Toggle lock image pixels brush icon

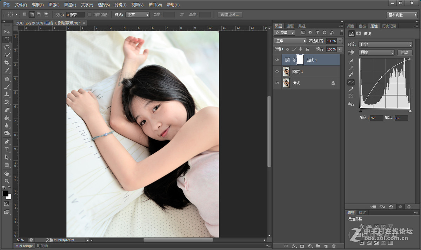pos(294,49)
